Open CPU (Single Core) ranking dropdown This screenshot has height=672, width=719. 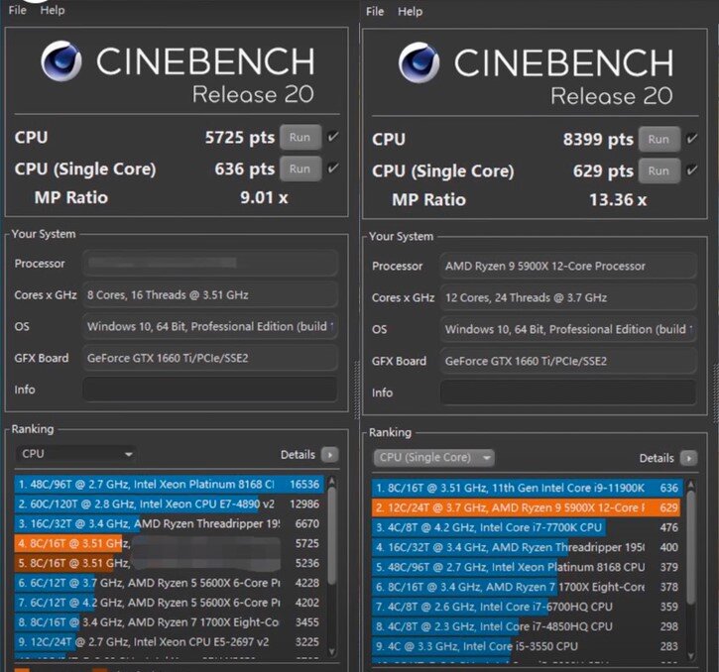433,458
